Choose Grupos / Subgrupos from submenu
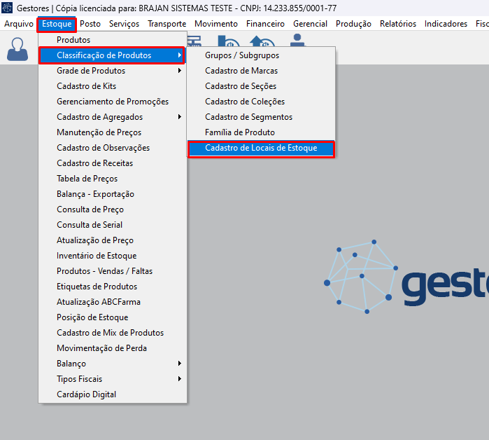The height and width of the screenshot is (440, 489). coord(241,55)
